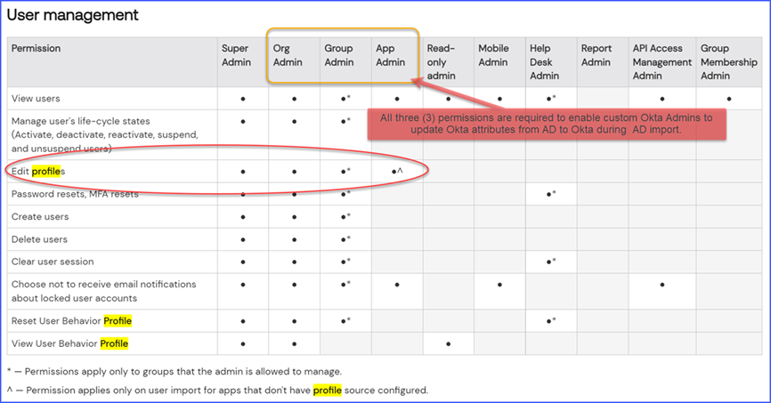Click Super Admin dot in View users row
The image size is (771, 403).
pyautogui.click(x=243, y=99)
